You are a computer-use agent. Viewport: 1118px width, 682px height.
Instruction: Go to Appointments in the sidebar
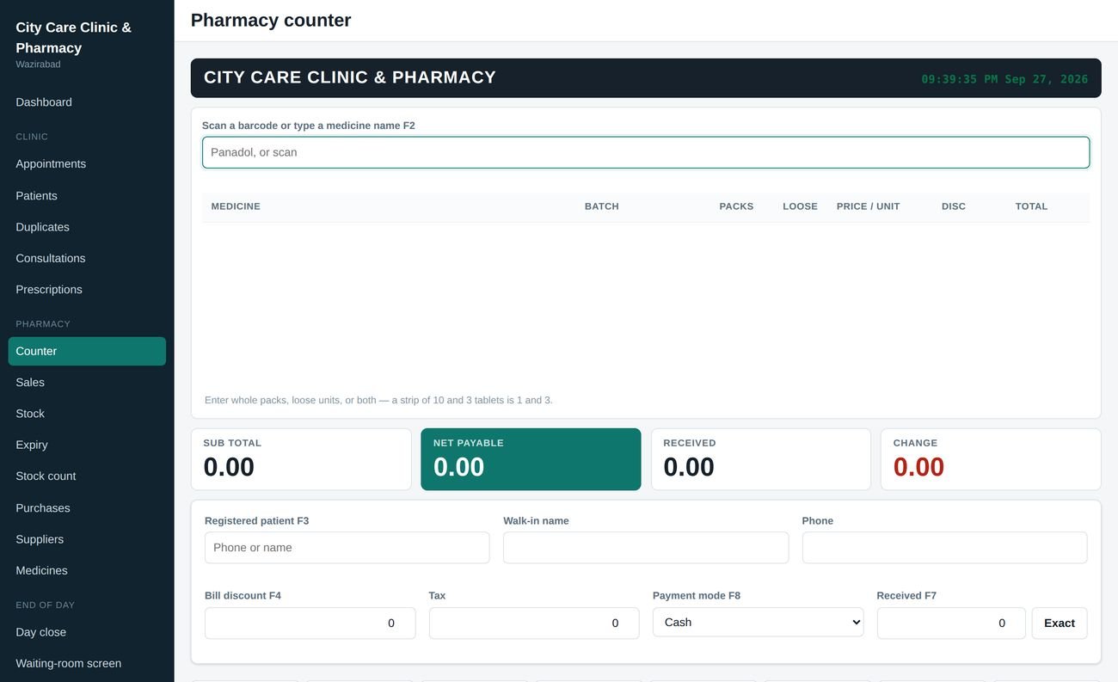click(87, 164)
